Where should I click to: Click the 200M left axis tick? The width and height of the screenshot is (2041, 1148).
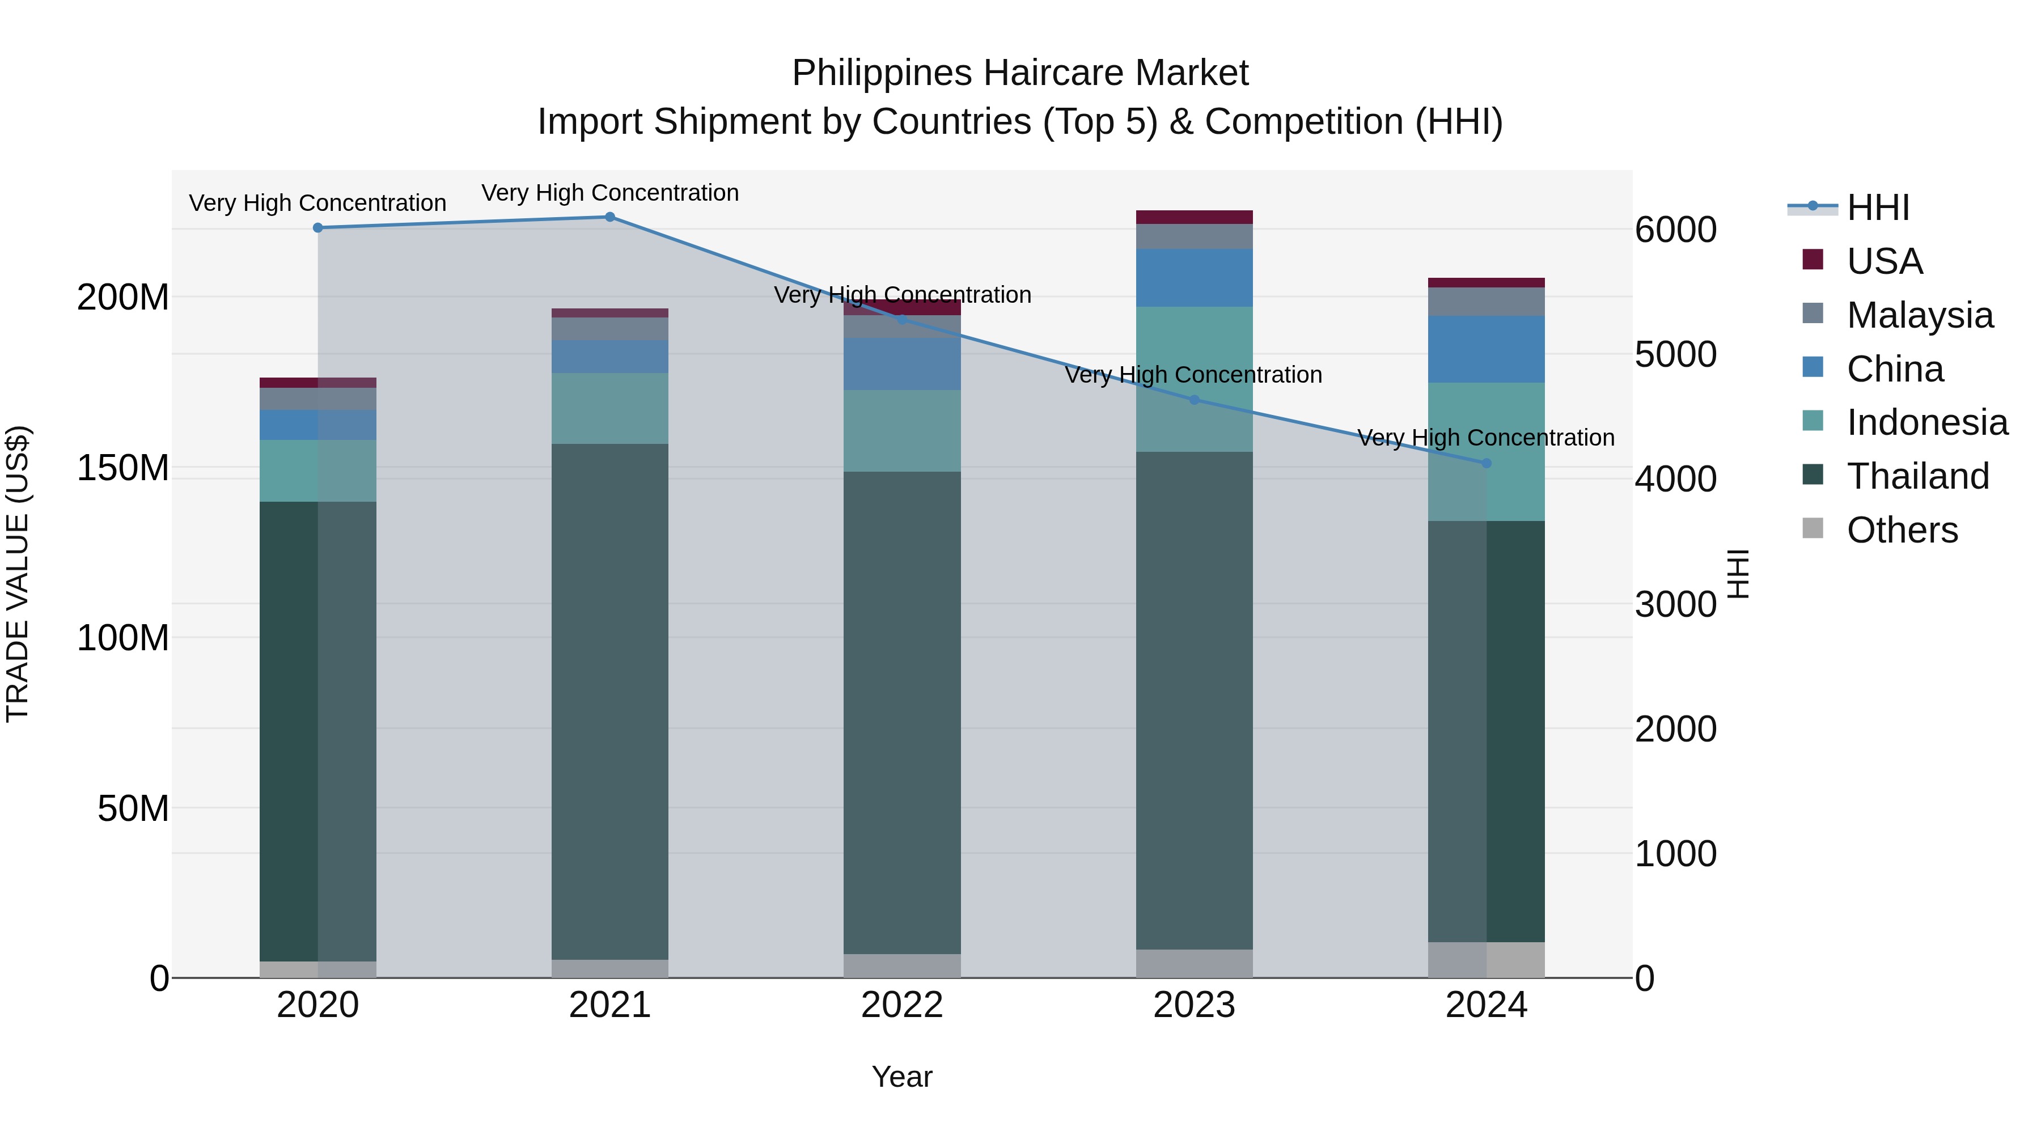[123, 298]
